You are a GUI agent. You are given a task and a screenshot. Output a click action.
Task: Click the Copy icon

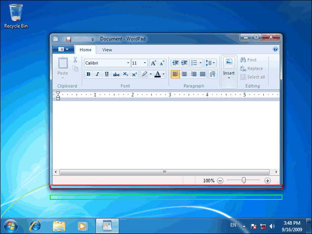point(75,69)
